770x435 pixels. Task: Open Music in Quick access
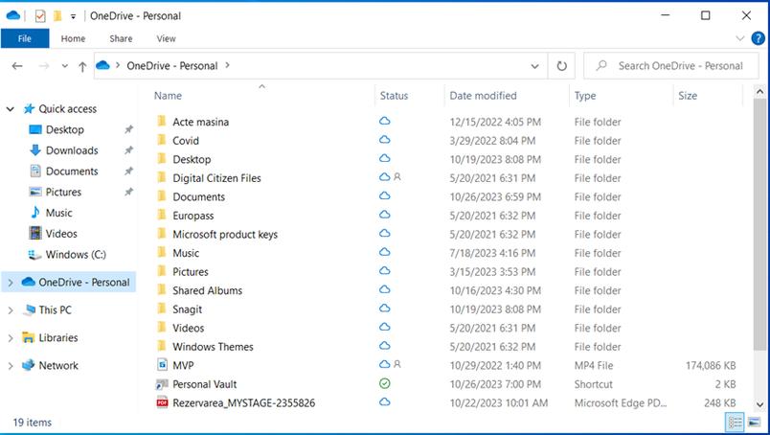(x=58, y=213)
